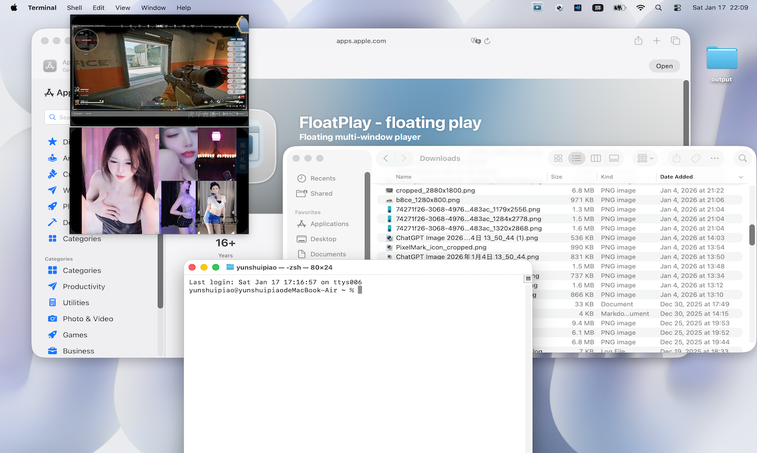Open Control Center in menu bar

pyautogui.click(x=677, y=8)
